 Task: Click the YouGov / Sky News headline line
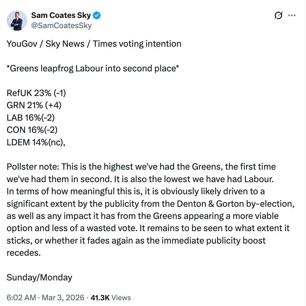[94, 44]
